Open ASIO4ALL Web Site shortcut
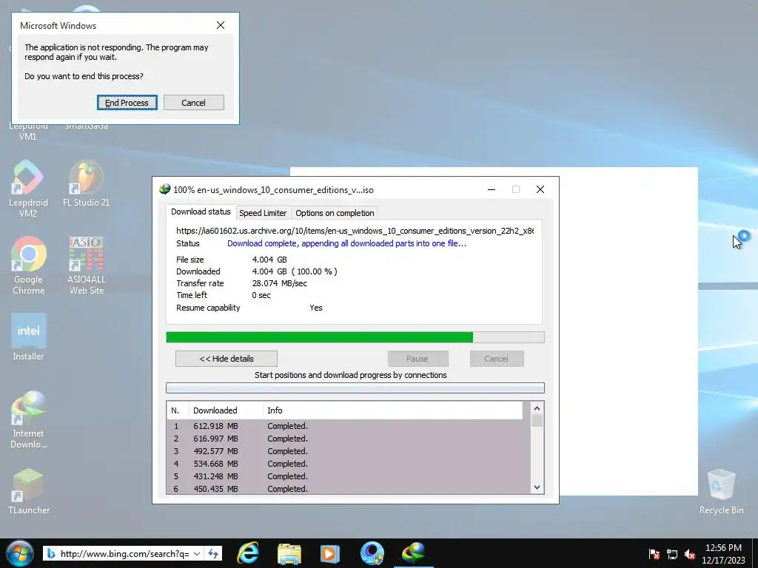 pos(87,266)
